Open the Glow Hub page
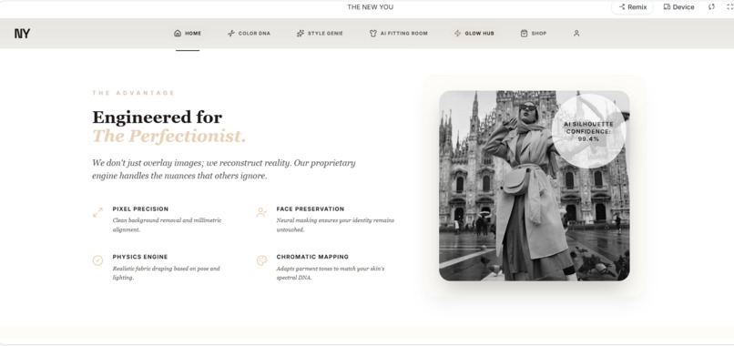 coord(474,34)
